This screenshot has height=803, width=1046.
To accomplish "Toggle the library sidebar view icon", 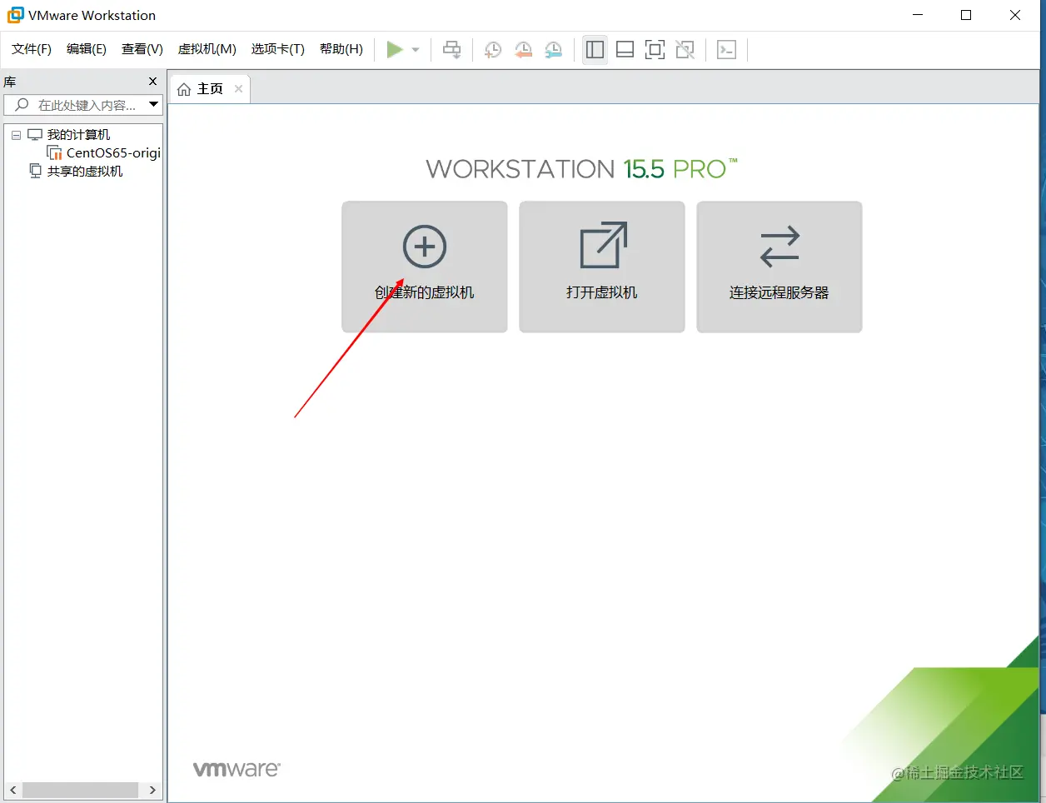I will [595, 50].
